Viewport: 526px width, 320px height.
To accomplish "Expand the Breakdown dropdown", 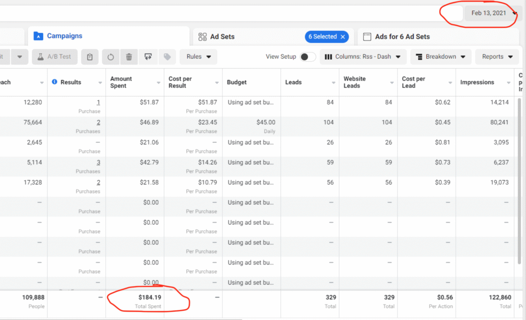I will (441, 57).
